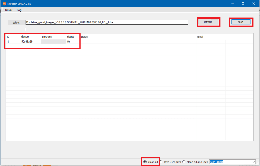Click the status column header
260x166 pixels.
pos(138,37)
